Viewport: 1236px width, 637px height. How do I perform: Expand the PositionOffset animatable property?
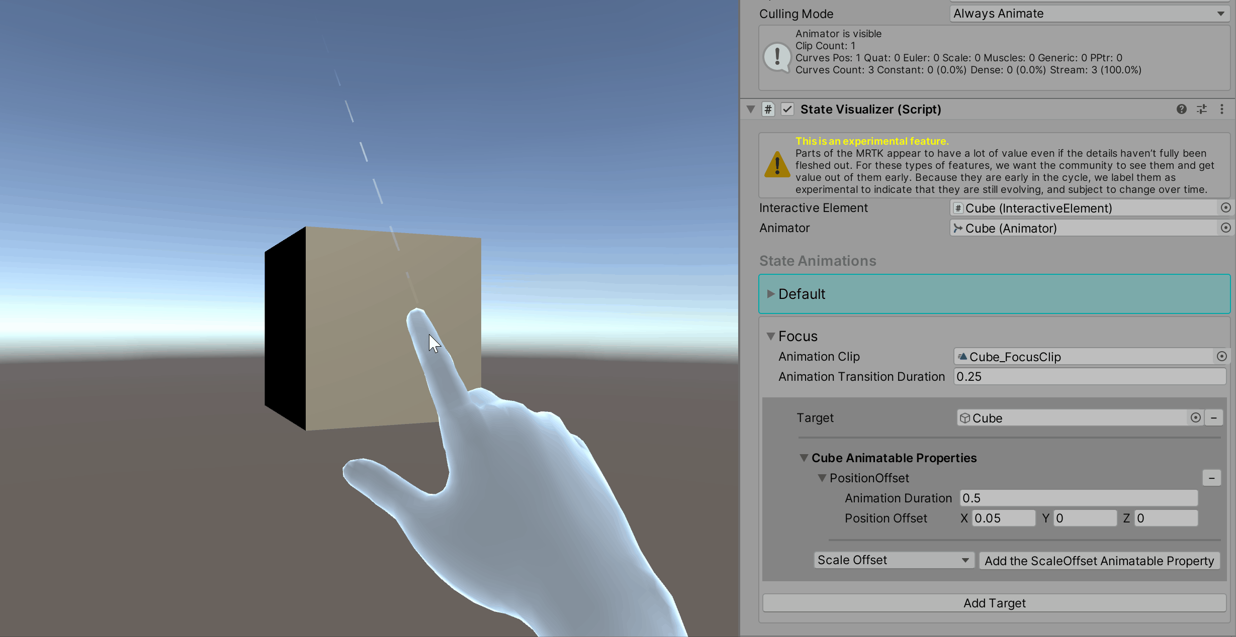[821, 478]
